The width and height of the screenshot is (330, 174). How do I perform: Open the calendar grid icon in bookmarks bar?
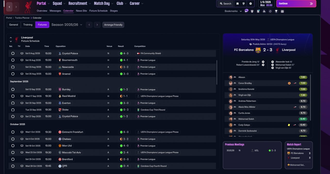point(282,11)
